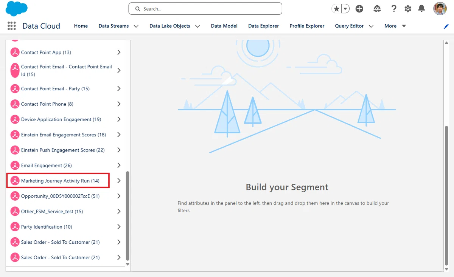Select Marketing Journey Activity Run (14)
This screenshot has height=277, width=454.
click(x=60, y=181)
